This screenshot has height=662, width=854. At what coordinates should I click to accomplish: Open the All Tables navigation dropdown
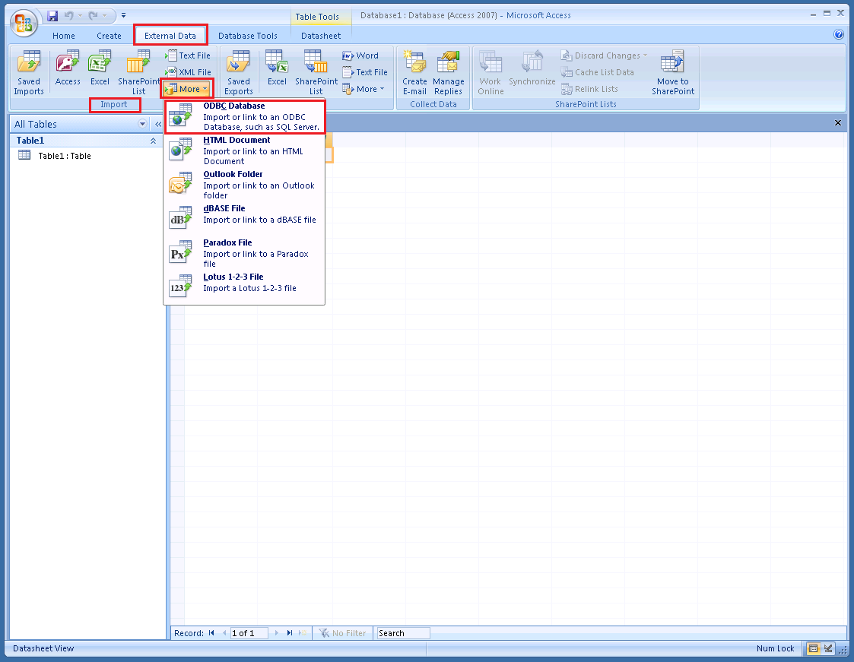point(142,124)
